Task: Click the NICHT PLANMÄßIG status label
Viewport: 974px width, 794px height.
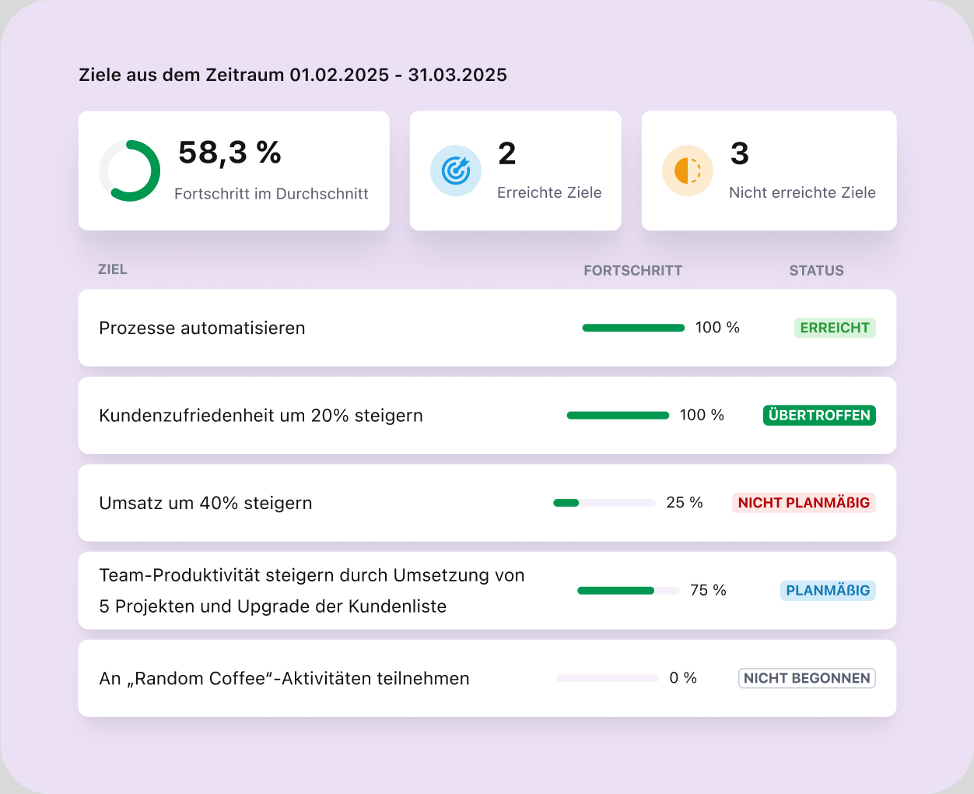Action: [804, 503]
